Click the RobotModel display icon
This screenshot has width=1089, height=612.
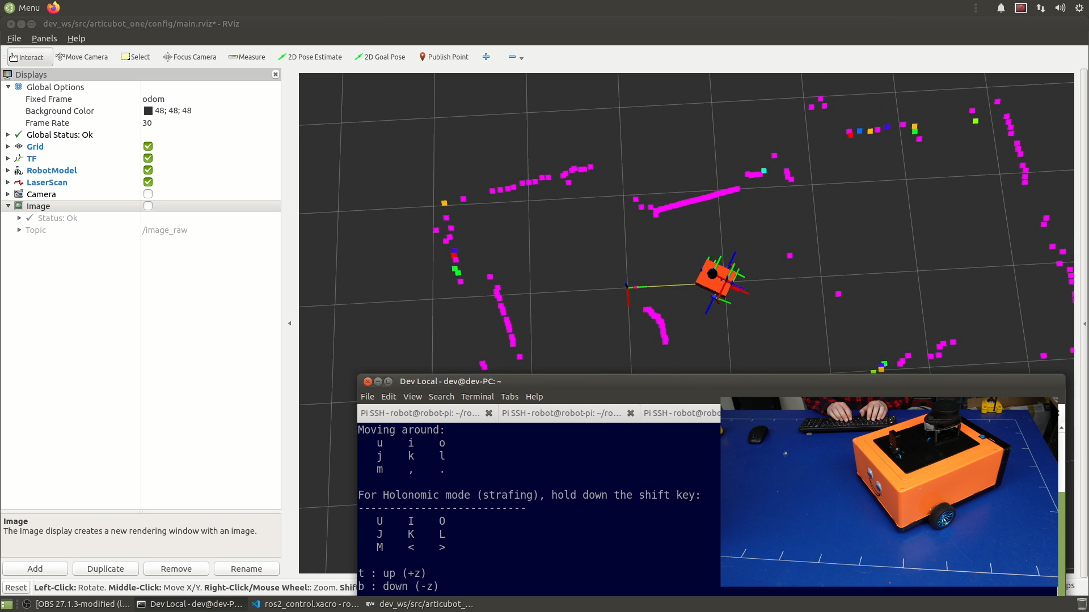pos(19,170)
